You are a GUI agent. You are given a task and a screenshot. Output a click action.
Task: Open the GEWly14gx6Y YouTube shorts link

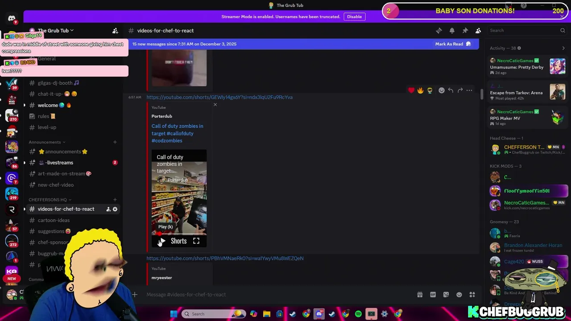click(219, 97)
